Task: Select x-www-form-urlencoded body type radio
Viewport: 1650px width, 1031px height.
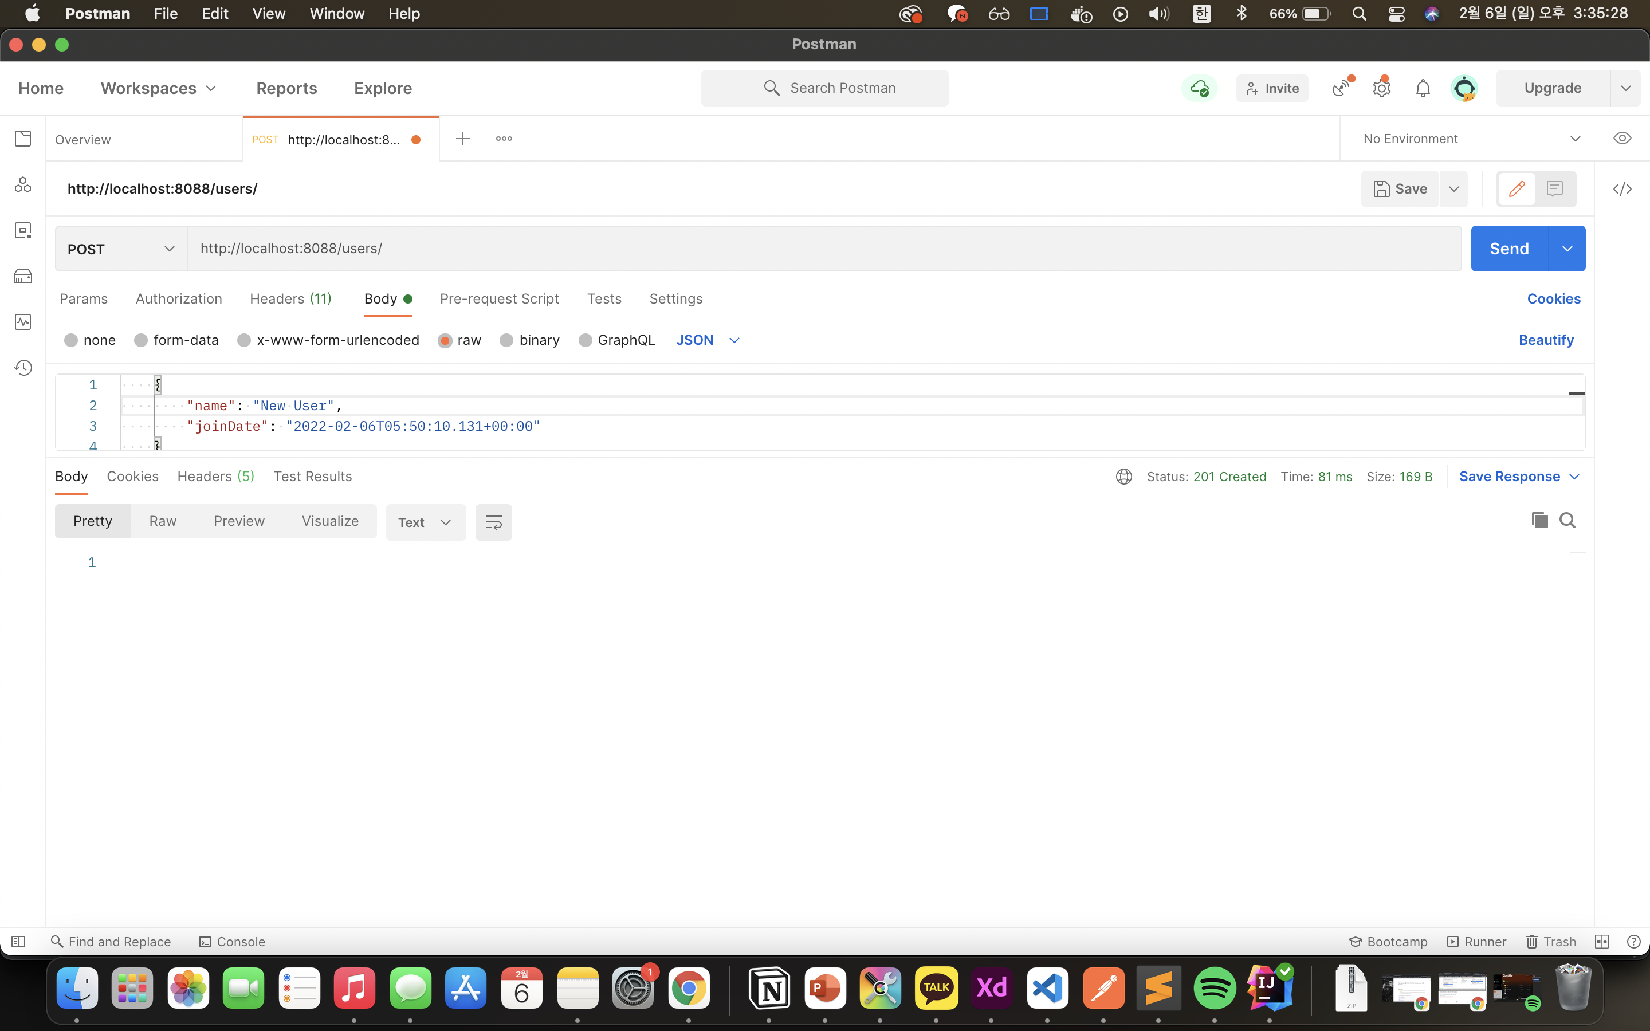Action: click(244, 340)
